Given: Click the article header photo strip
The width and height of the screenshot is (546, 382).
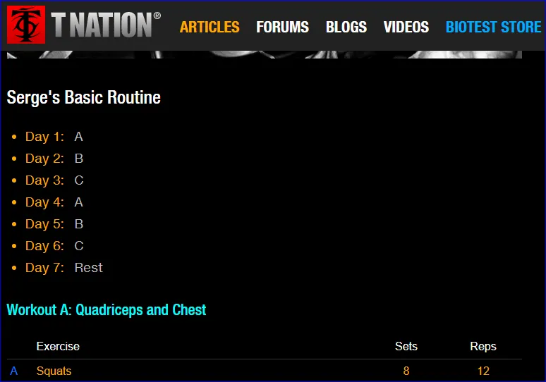Looking at the screenshot, I should click(265, 54).
